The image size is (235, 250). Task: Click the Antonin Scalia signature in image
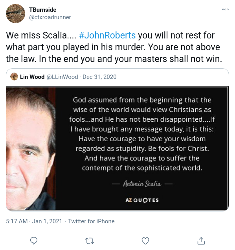tap(142, 184)
